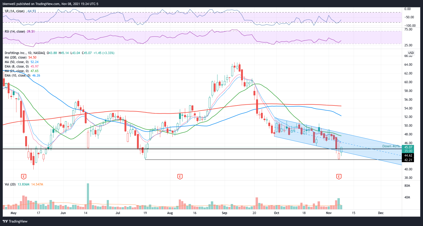Click the May label on the date axis
The width and height of the screenshot is (423, 226).
[14, 213]
